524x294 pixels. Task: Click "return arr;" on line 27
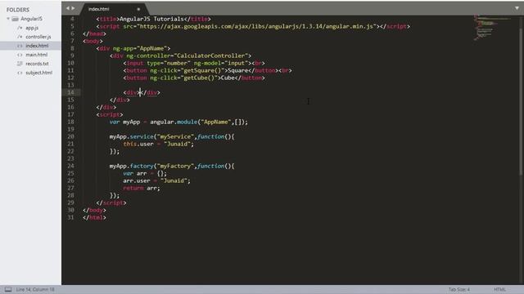(x=142, y=188)
